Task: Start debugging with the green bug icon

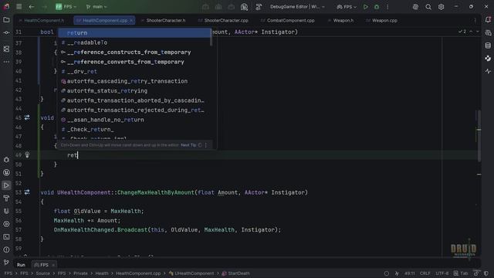Action: [377, 7]
